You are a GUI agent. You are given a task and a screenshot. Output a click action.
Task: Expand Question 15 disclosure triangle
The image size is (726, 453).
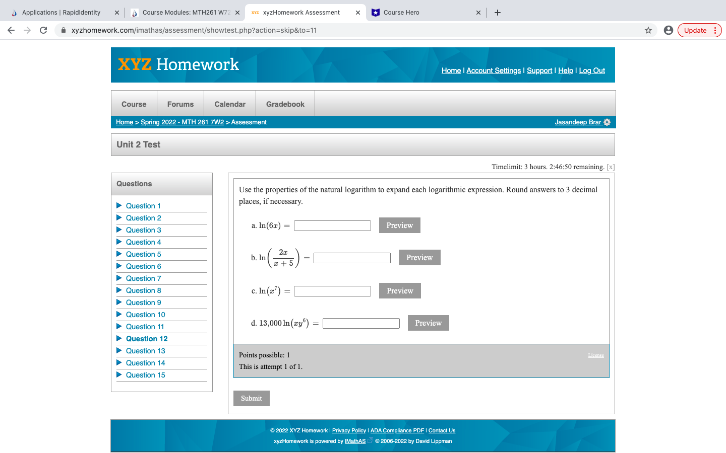(119, 374)
